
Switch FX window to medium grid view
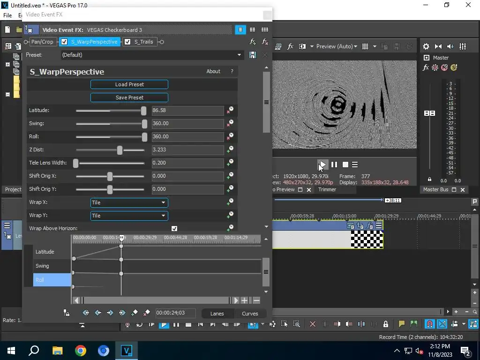tap(253, 30)
